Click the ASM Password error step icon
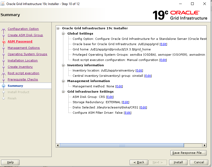The width and height of the screenshot is (212, 167). pyautogui.click(x=4, y=42)
